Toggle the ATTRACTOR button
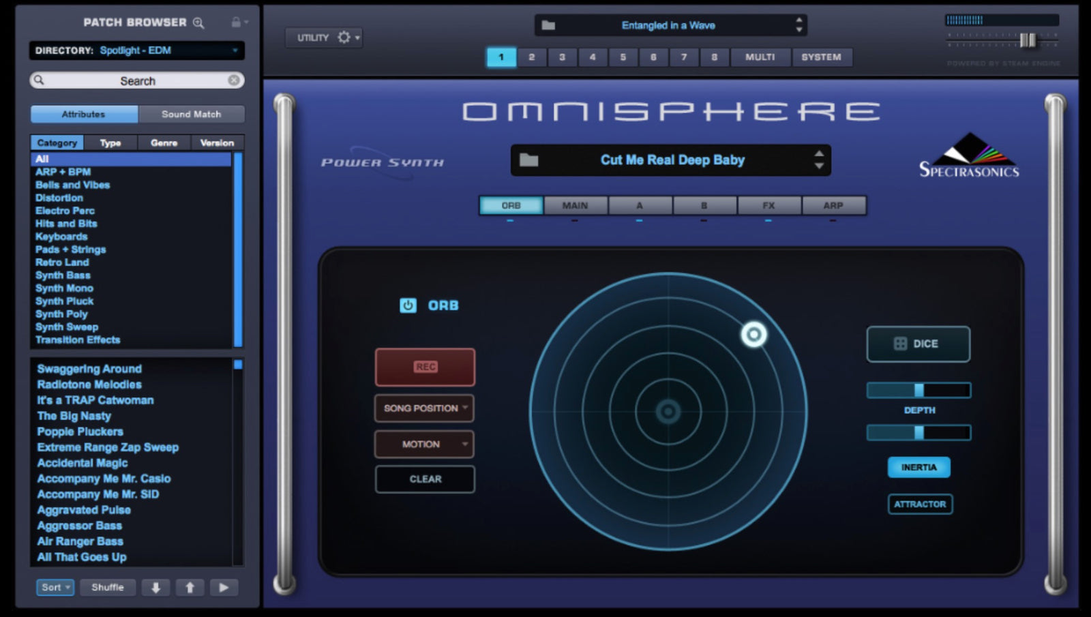The height and width of the screenshot is (617, 1091). (x=920, y=504)
